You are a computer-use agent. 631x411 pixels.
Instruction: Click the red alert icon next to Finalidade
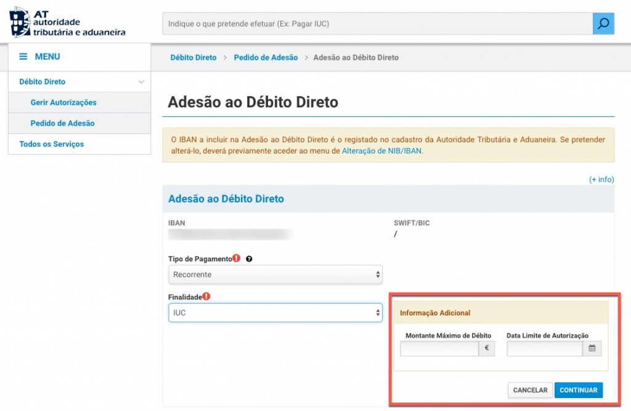tap(206, 296)
